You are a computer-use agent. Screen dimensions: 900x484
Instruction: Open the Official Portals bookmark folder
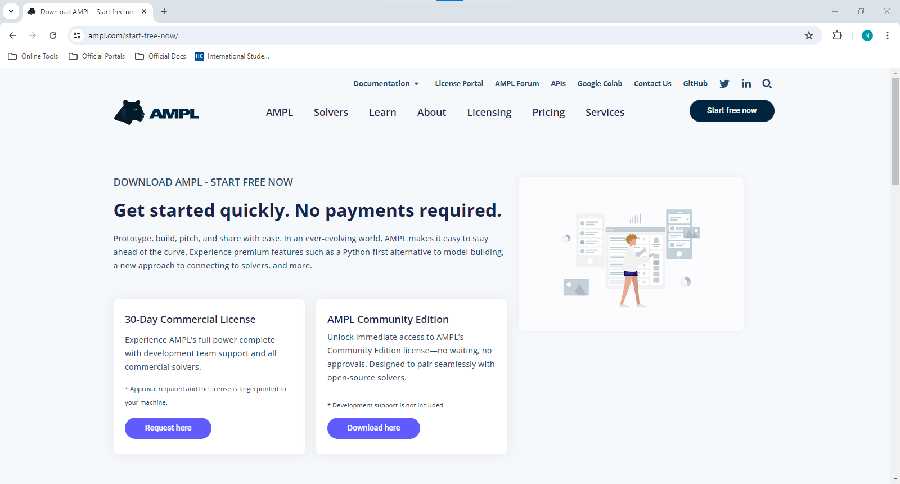pos(97,56)
